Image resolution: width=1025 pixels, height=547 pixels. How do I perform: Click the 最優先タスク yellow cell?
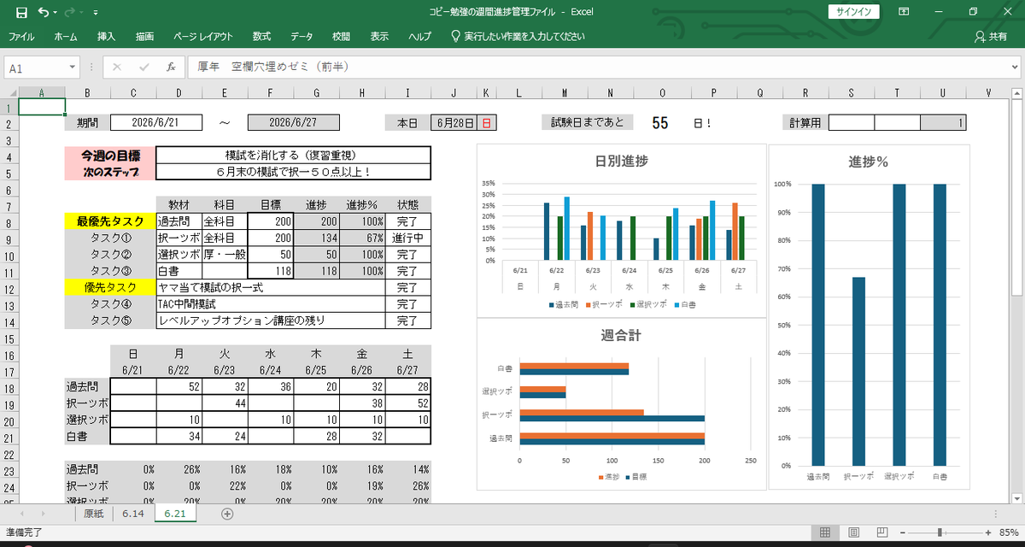[x=110, y=221]
